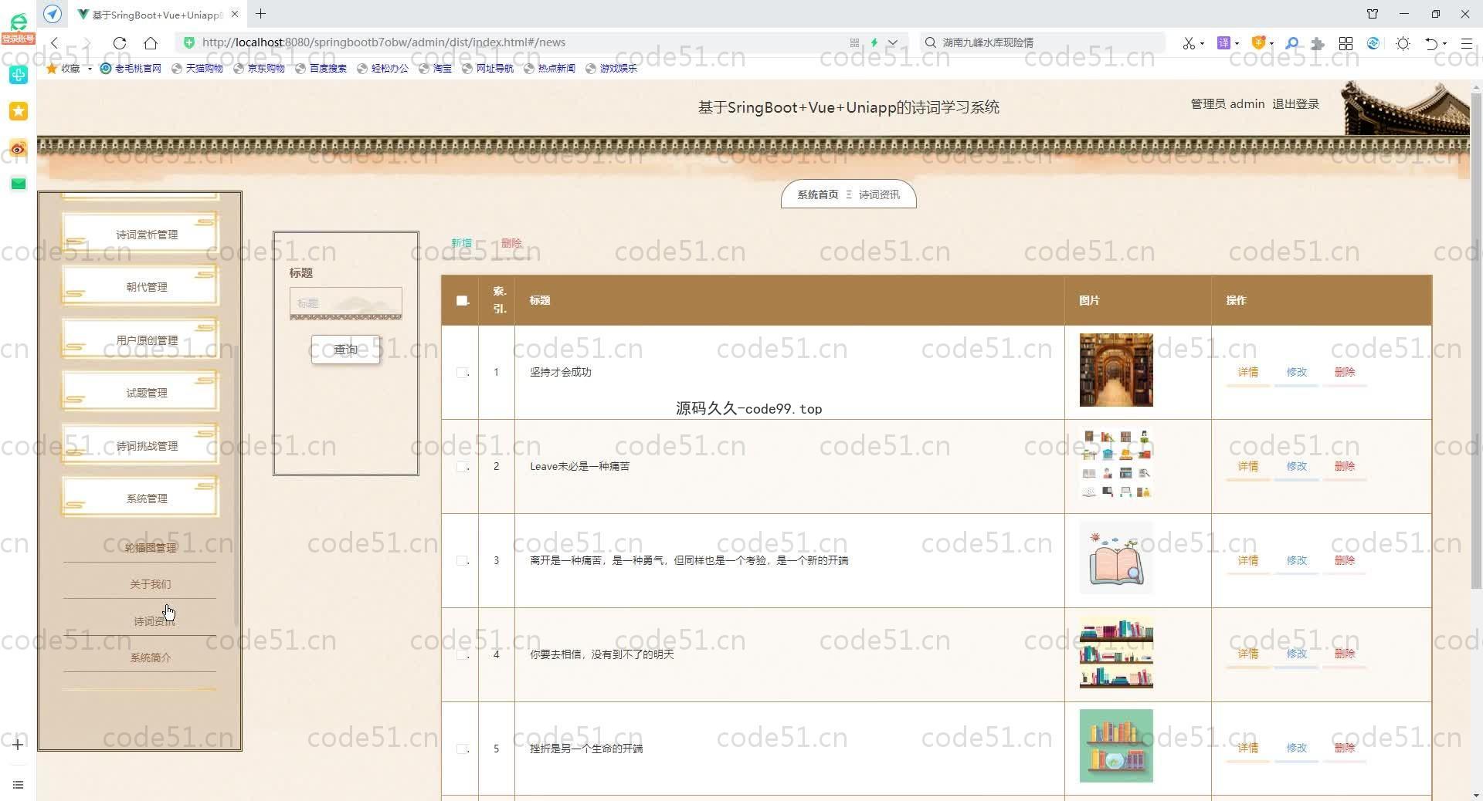1483x801 pixels.
Task: Expand 诗词挑战管理 menu
Action: pyautogui.click(x=140, y=446)
